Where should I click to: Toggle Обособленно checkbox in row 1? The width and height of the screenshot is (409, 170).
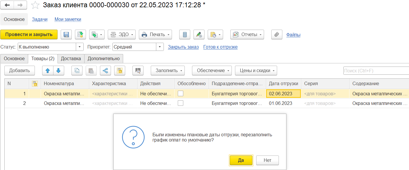[180, 94]
